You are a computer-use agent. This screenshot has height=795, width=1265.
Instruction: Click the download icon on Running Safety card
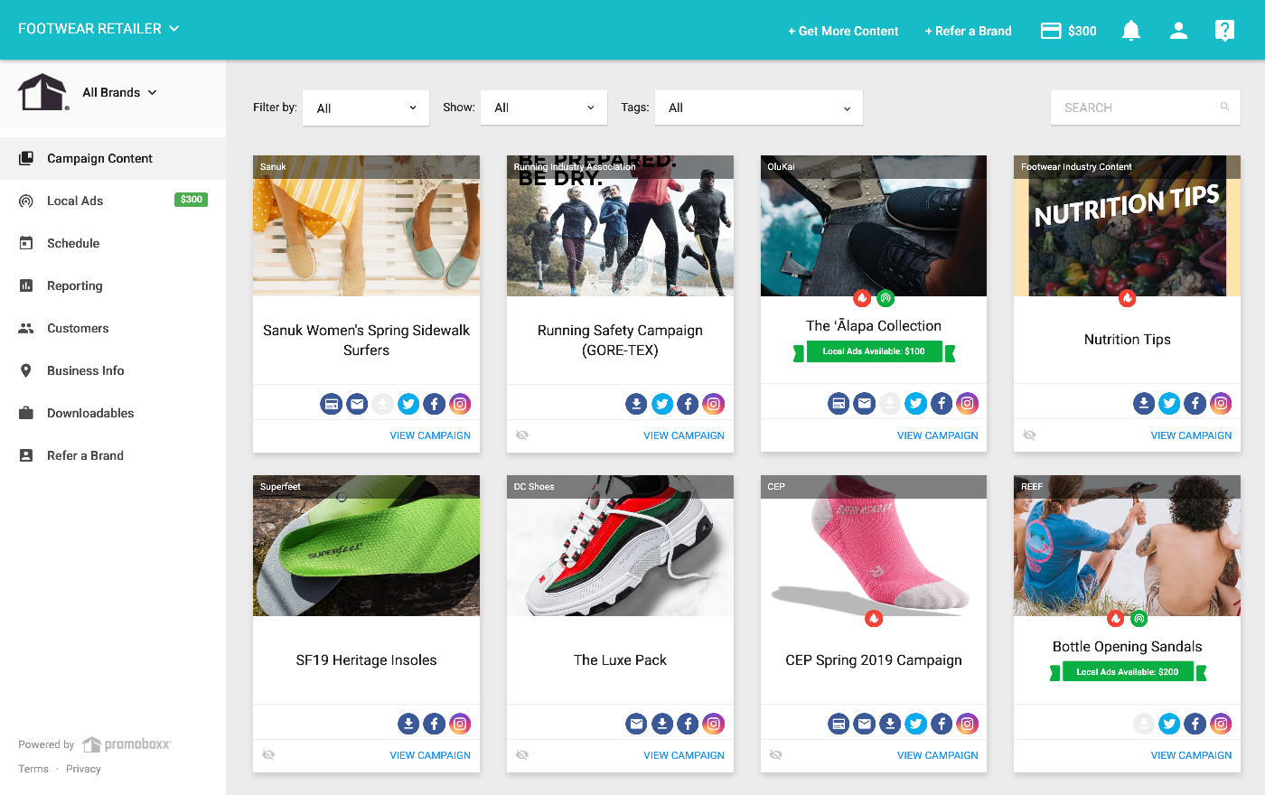click(x=637, y=404)
